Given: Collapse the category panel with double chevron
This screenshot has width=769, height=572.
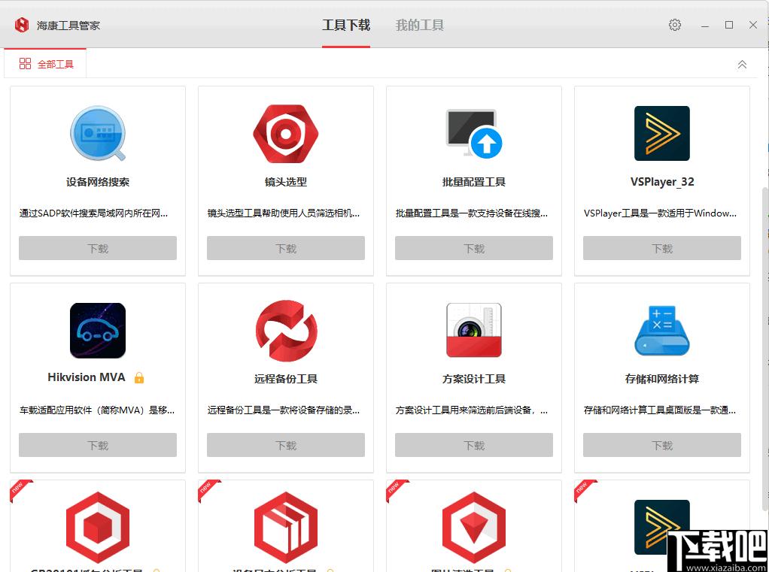Looking at the screenshot, I should click(x=742, y=64).
